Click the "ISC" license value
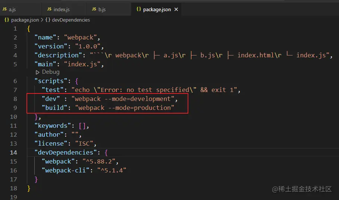 [x=84, y=144]
